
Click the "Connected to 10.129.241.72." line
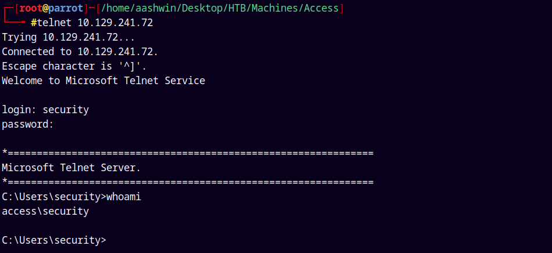click(x=80, y=52)
